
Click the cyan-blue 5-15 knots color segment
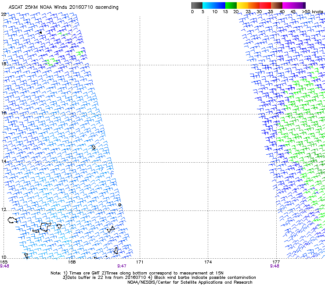pos(214,5)
